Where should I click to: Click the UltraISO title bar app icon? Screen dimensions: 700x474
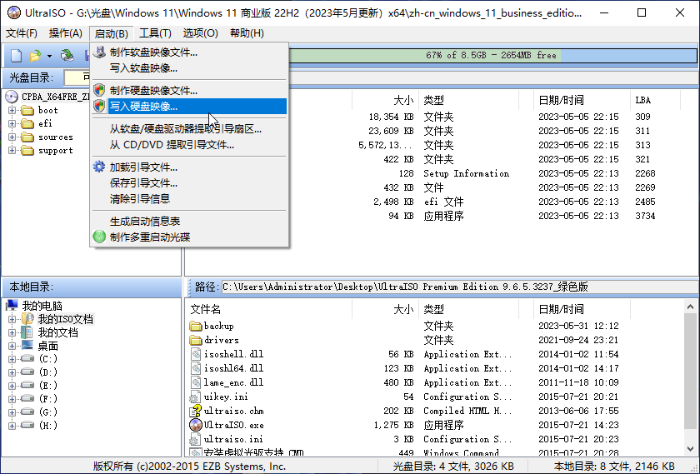(x=14, y=12)
